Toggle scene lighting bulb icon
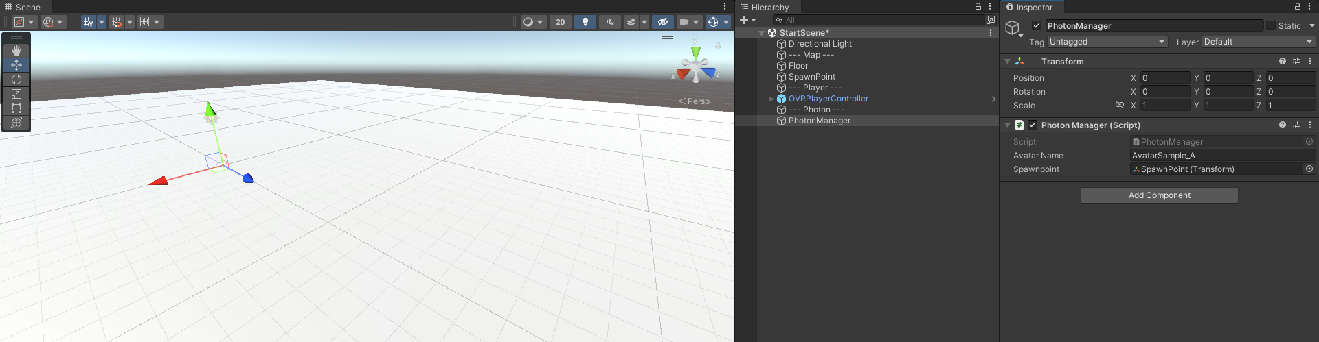Screen dimensions: 1319x342 tap(585, 22)
